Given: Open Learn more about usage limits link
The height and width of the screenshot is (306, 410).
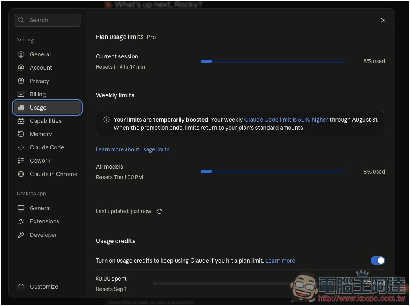Looking at the screenshot, I should coord(133,149).
